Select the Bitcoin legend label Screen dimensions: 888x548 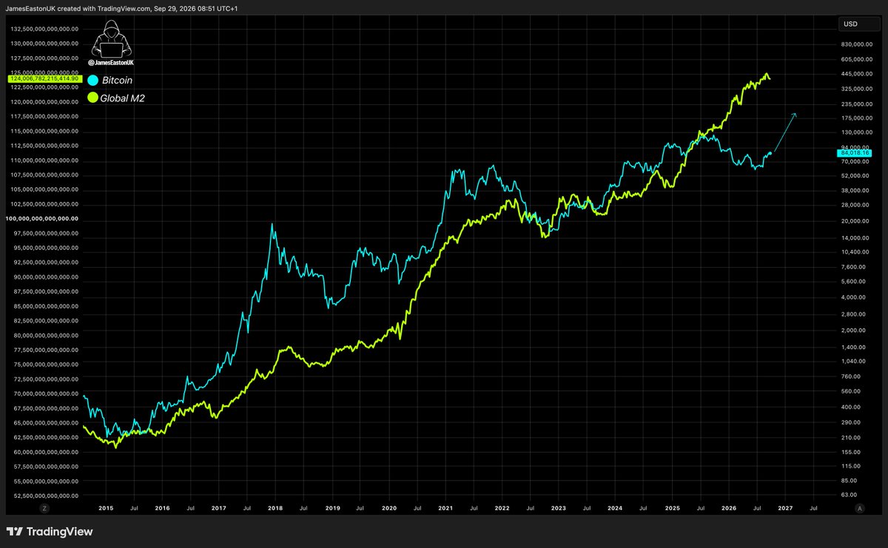[x=117, y=80]
